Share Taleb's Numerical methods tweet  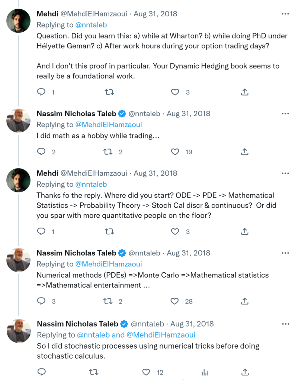point(245,301)
